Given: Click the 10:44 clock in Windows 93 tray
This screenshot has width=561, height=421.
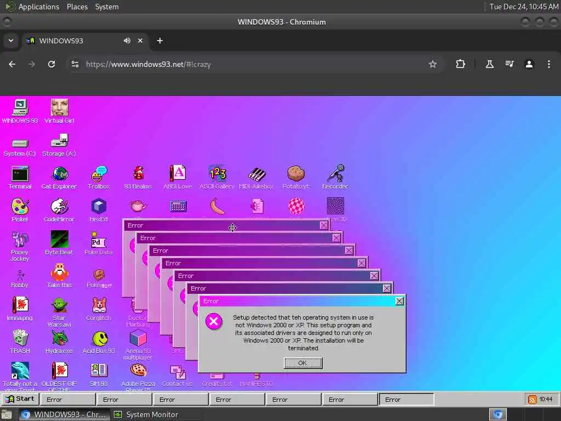Looking at the screenshot, I should point(546,399).
